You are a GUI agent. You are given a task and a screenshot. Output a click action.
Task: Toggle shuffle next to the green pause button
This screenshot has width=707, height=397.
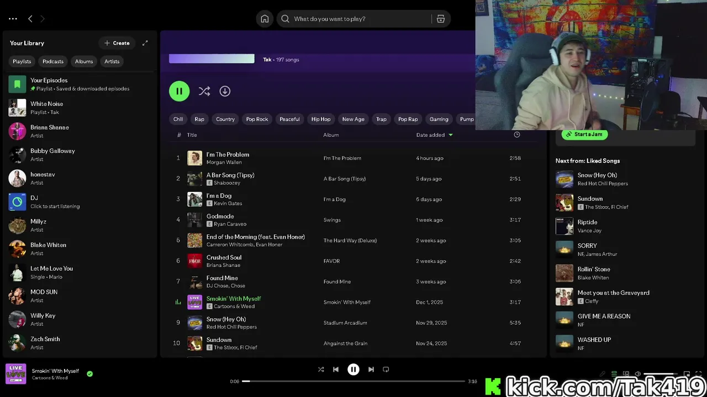pyautogui.click(x=204, y=91)
